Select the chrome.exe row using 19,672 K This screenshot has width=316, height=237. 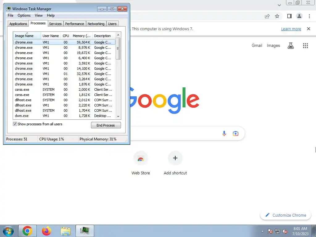pyautogui.click(x=64, y=53)
